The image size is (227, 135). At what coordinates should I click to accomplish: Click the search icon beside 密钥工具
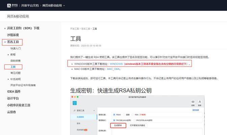[75, 110]
